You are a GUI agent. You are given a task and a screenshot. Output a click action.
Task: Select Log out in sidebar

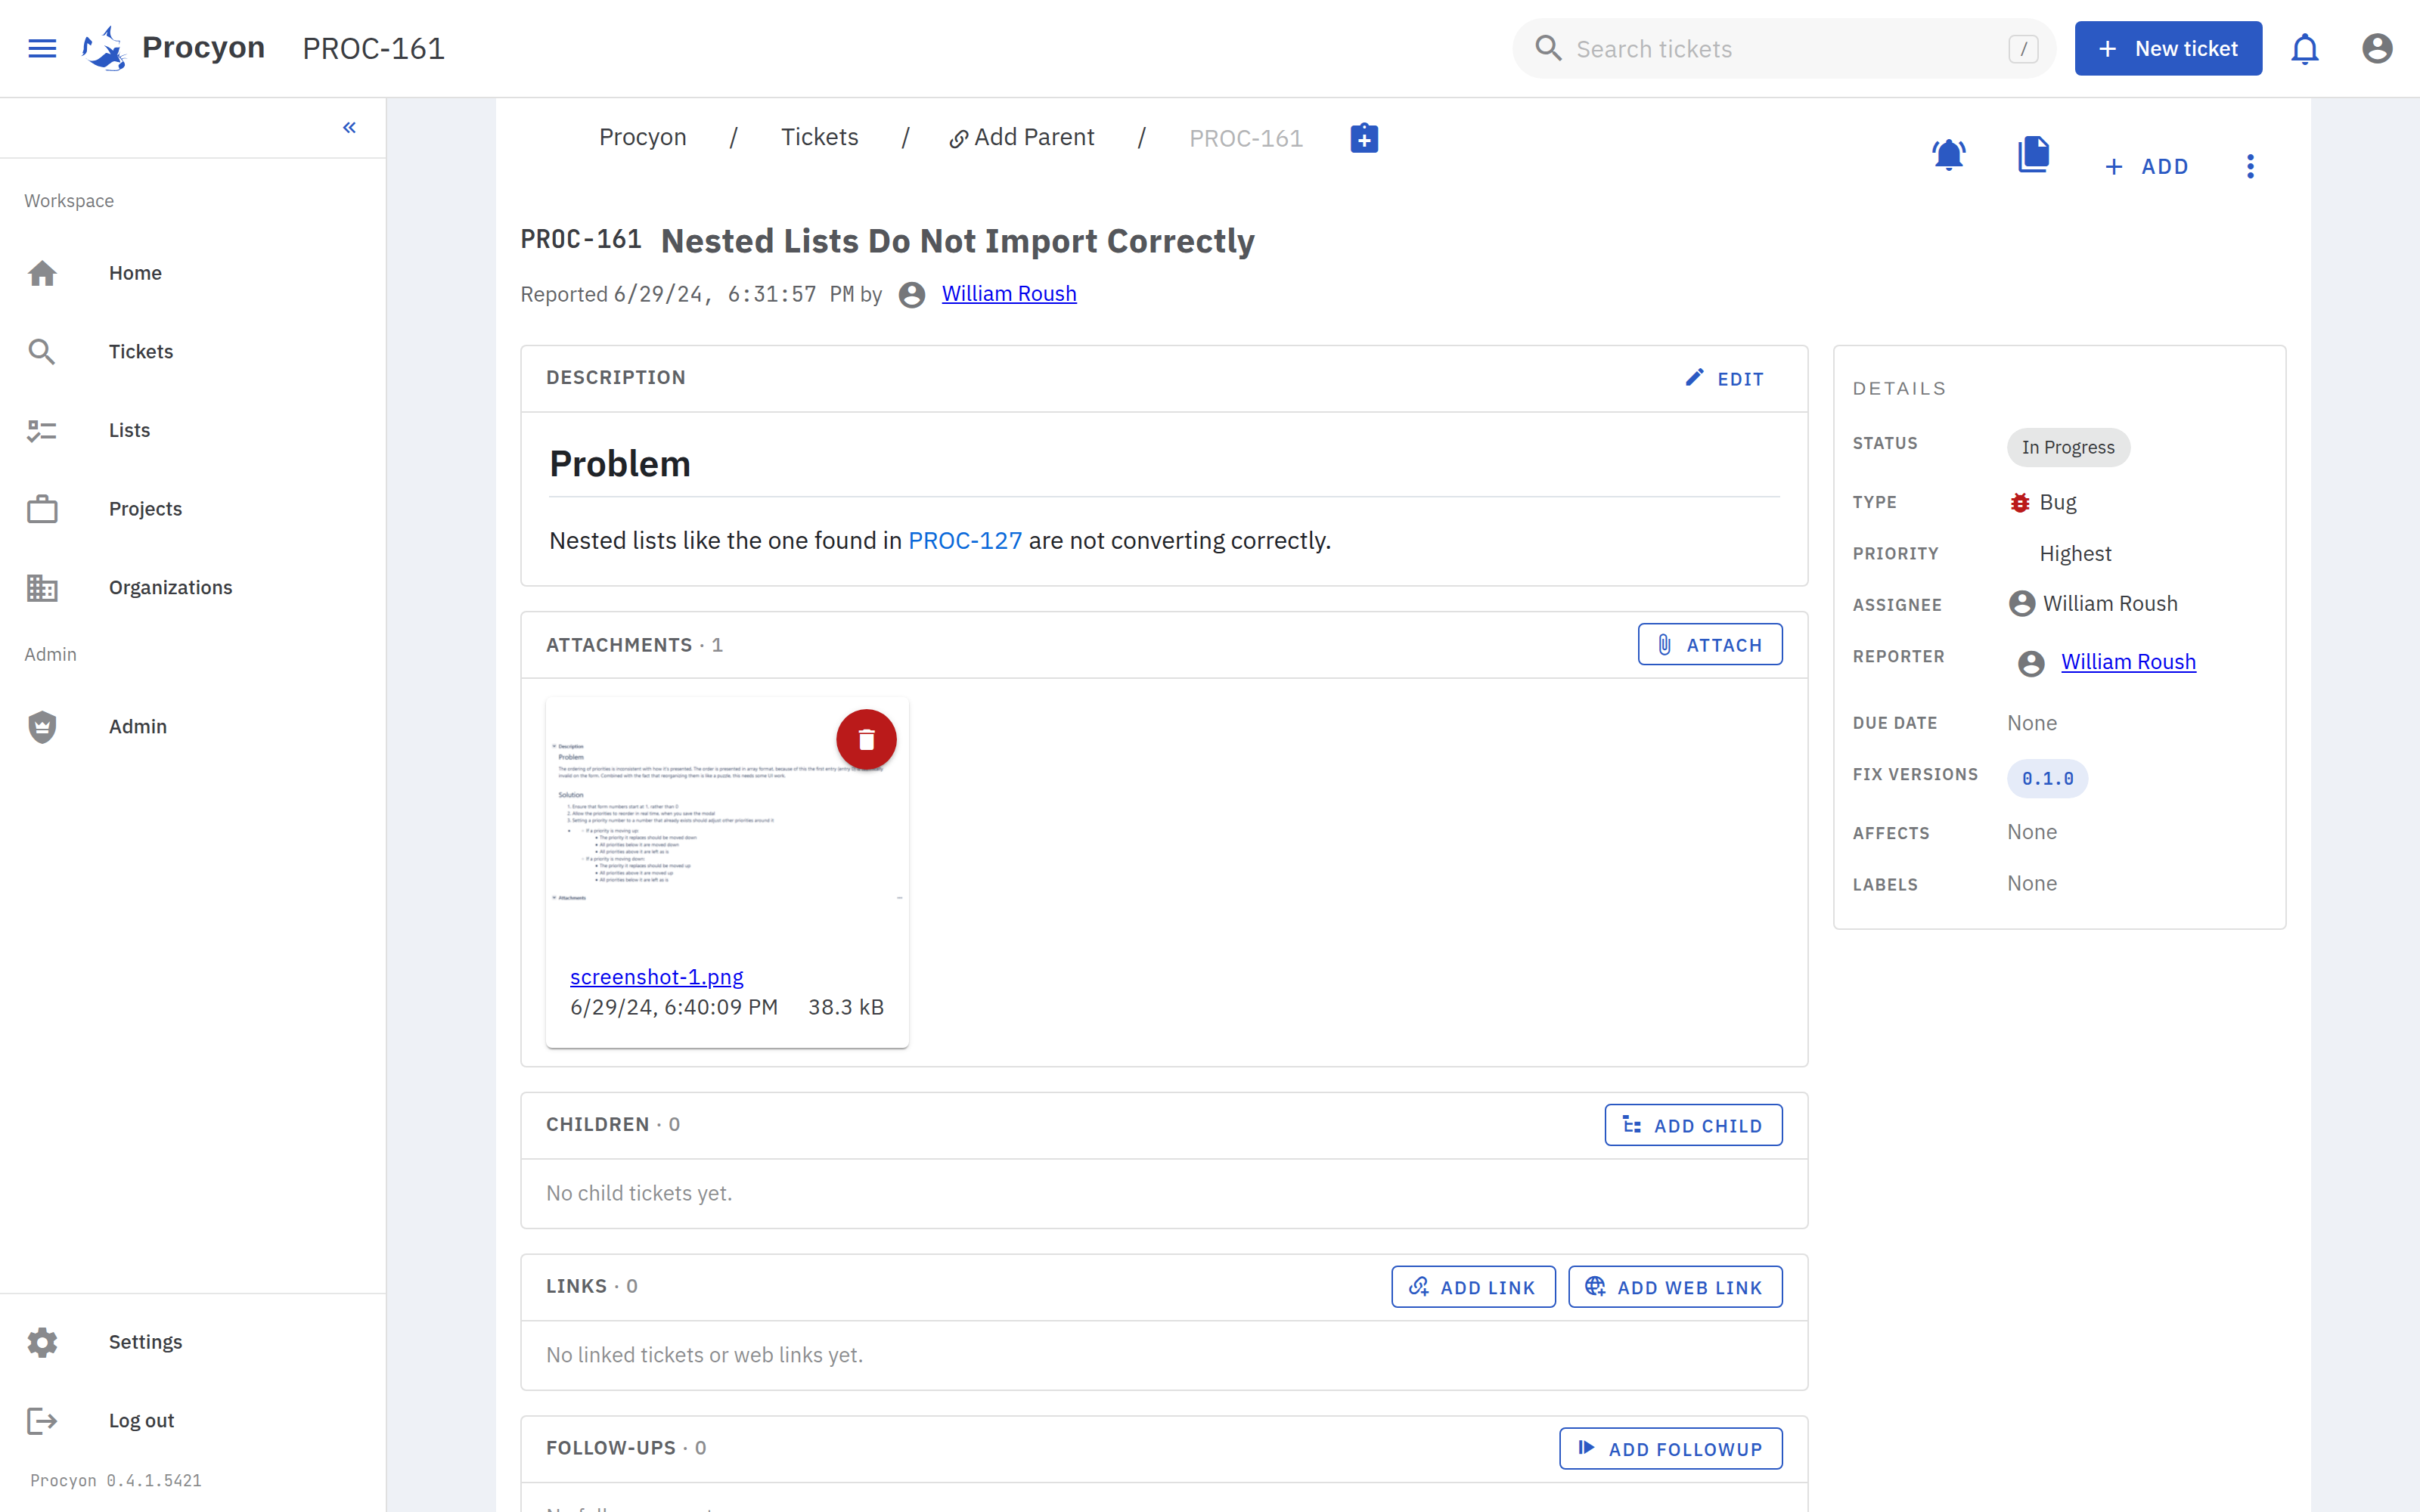click(193, 1421)
